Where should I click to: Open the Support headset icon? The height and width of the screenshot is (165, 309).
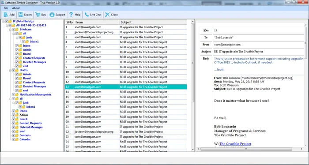click(x=52, y=15)
